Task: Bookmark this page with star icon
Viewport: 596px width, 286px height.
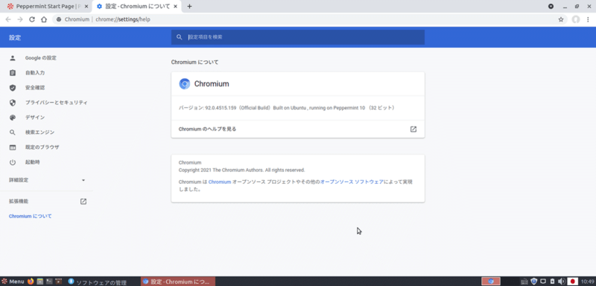Action: pyautogui.click(x=561, y=19)
